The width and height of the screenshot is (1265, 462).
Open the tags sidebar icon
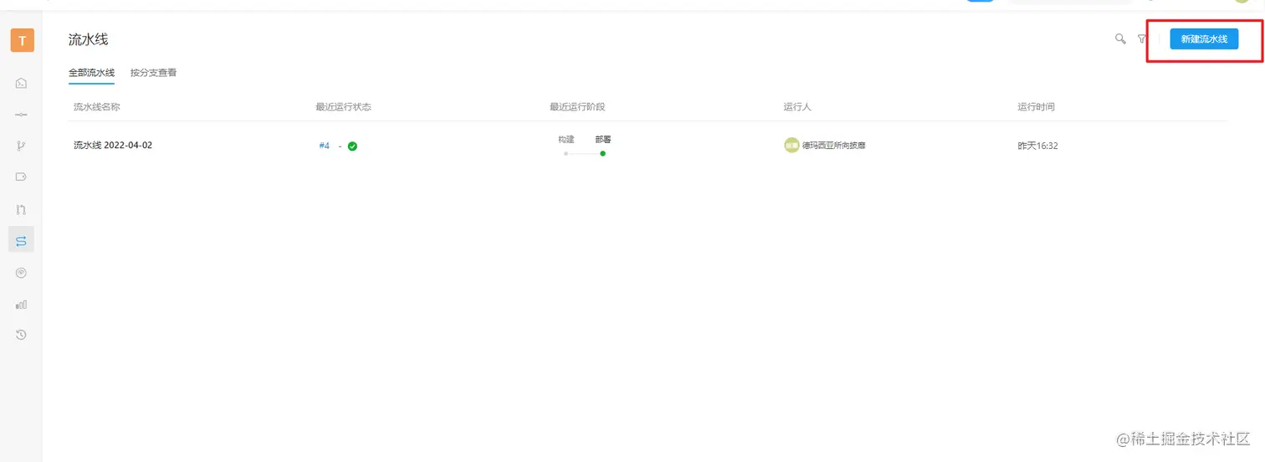coord(22,177)
